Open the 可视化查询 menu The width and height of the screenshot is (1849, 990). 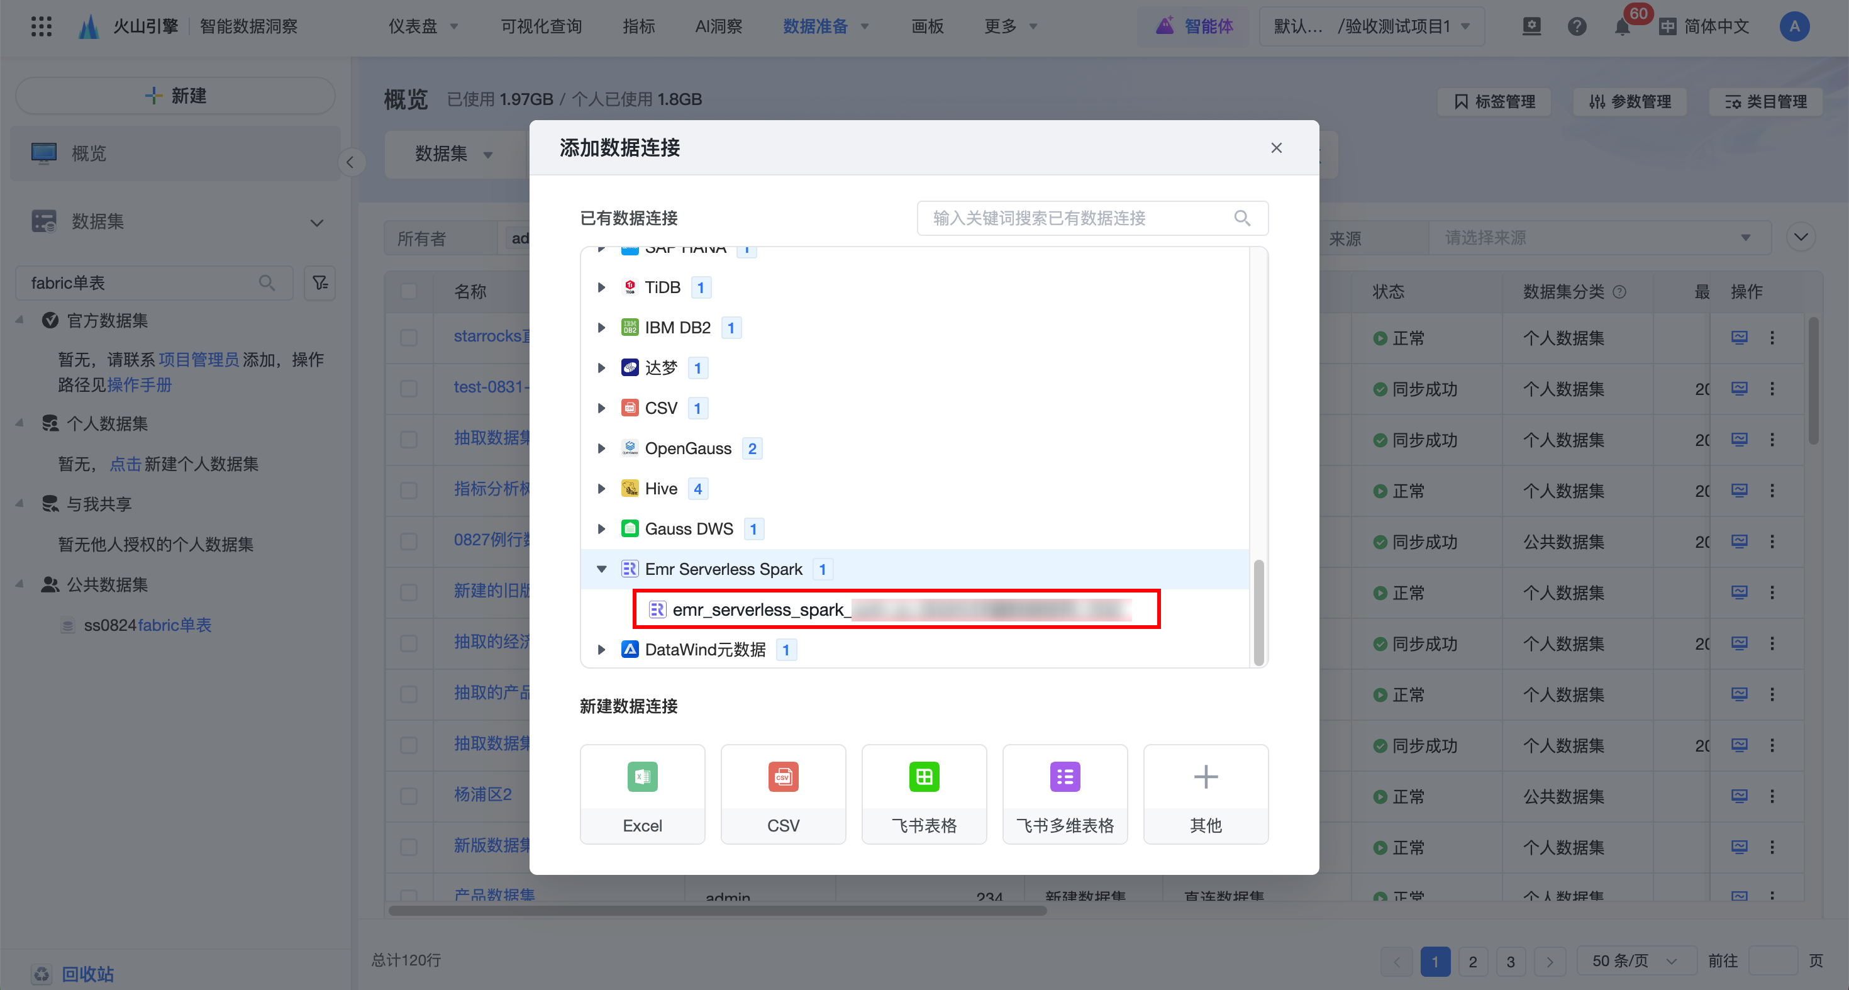541,27
